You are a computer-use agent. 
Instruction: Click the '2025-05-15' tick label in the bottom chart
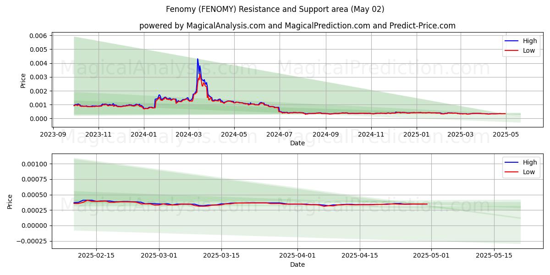(x=494, y=255)
